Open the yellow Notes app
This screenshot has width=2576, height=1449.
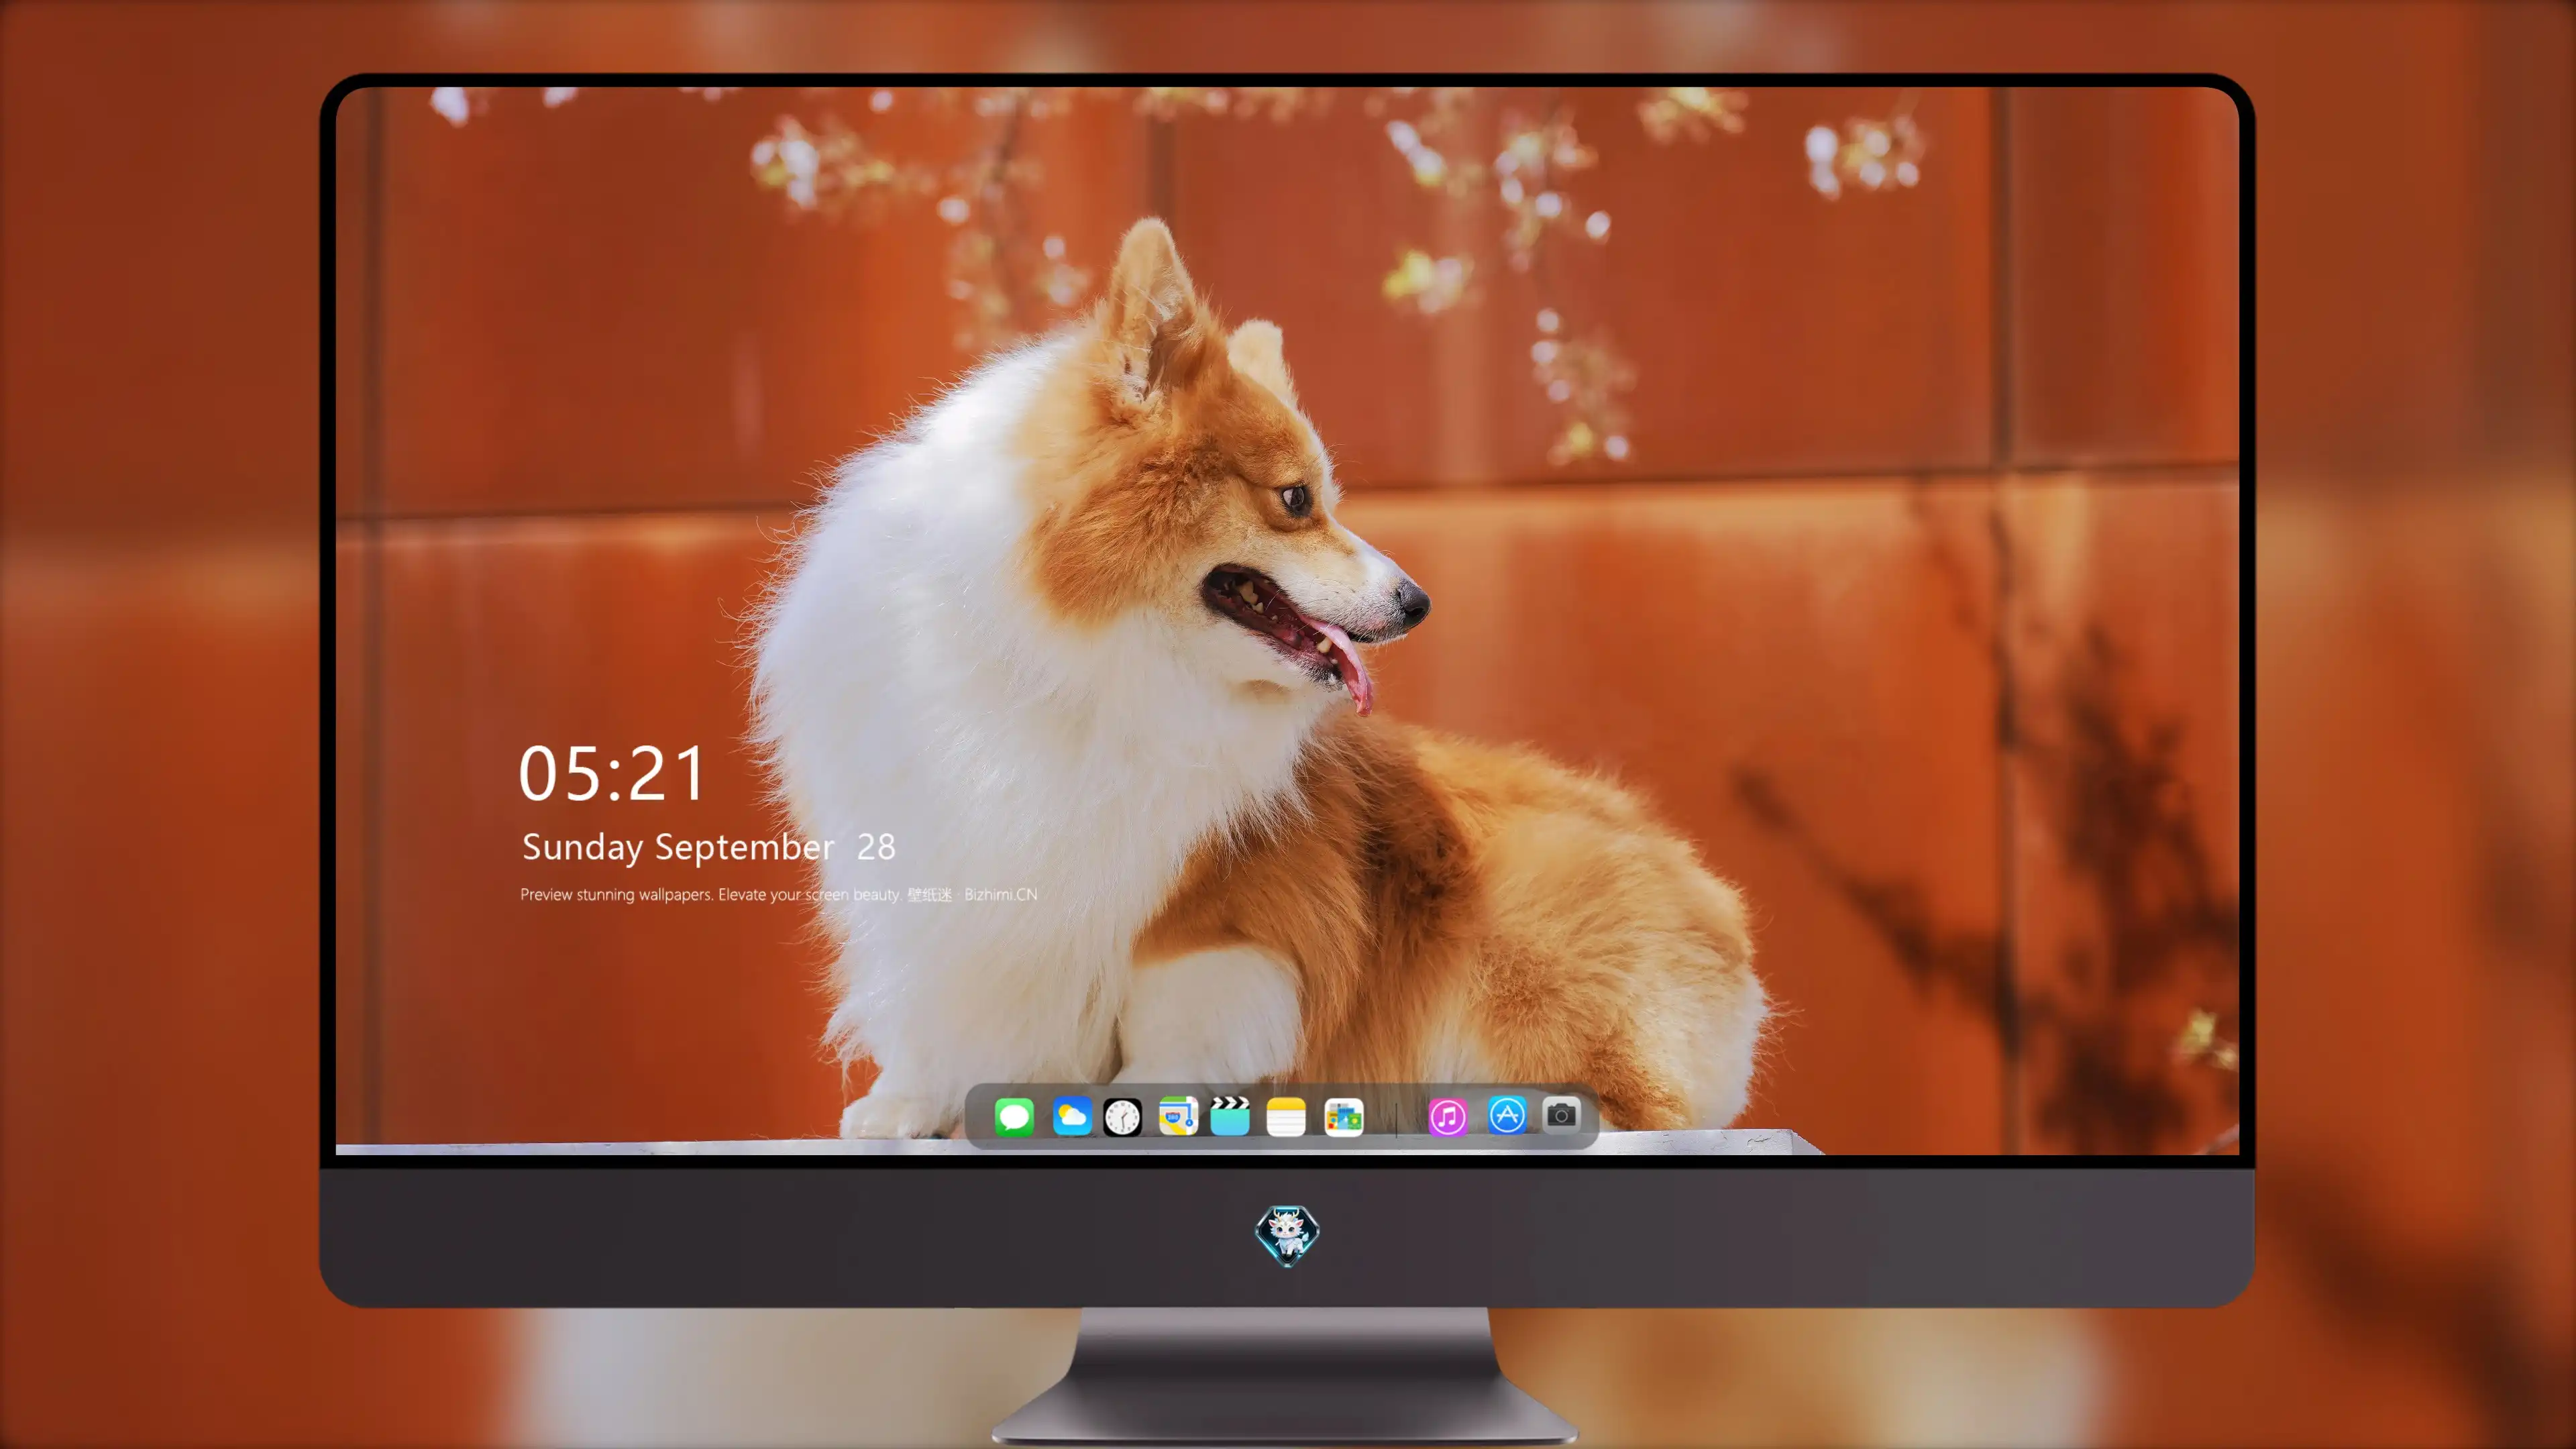[1286, 1116]
